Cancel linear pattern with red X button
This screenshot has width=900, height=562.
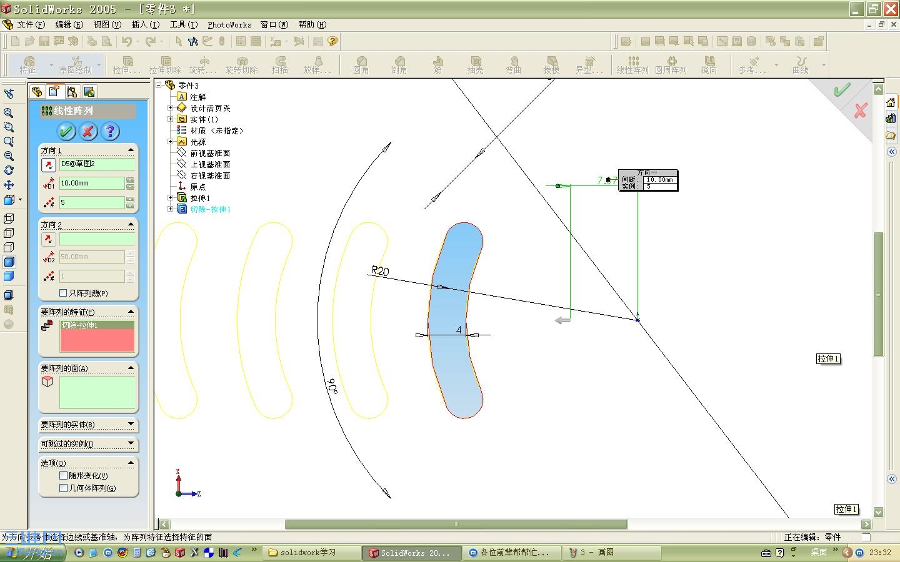(88, 131)
